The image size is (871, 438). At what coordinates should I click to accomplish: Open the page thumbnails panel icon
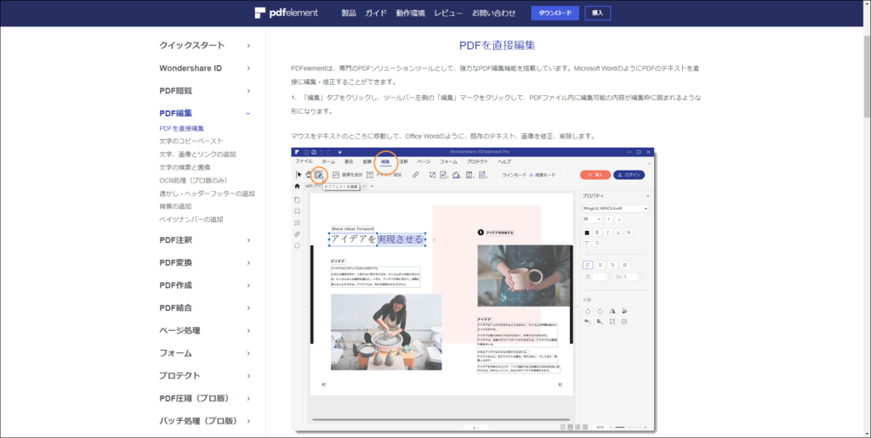coord(297,200)
